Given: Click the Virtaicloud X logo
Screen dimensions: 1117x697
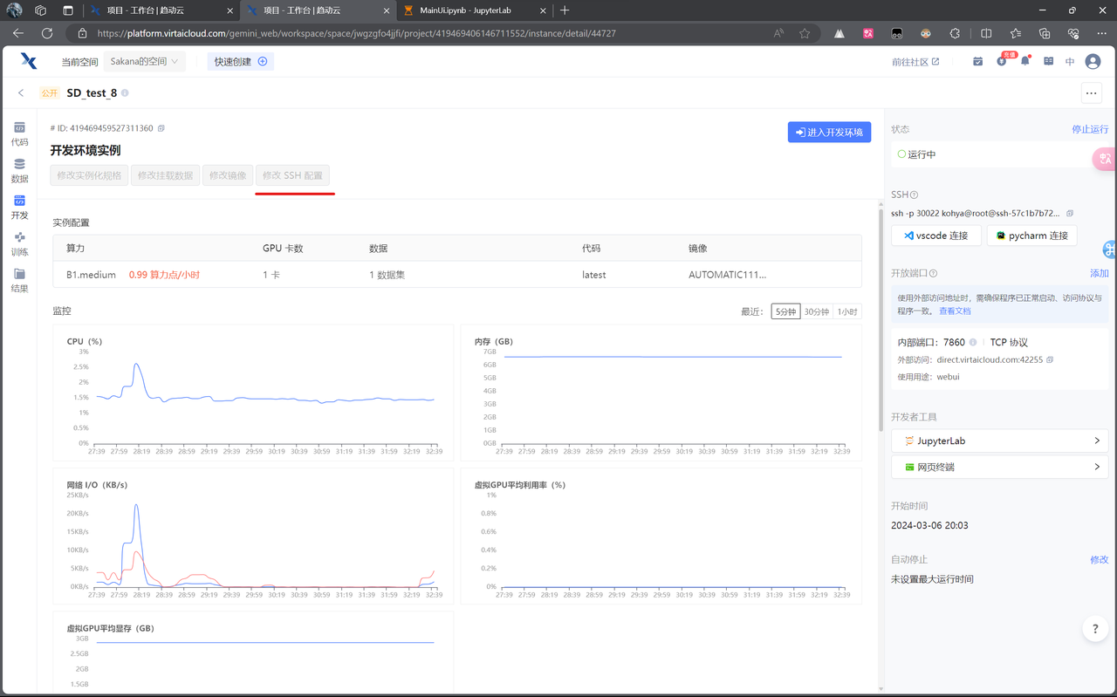Looking at the screenshot, I should pos(29,60).
